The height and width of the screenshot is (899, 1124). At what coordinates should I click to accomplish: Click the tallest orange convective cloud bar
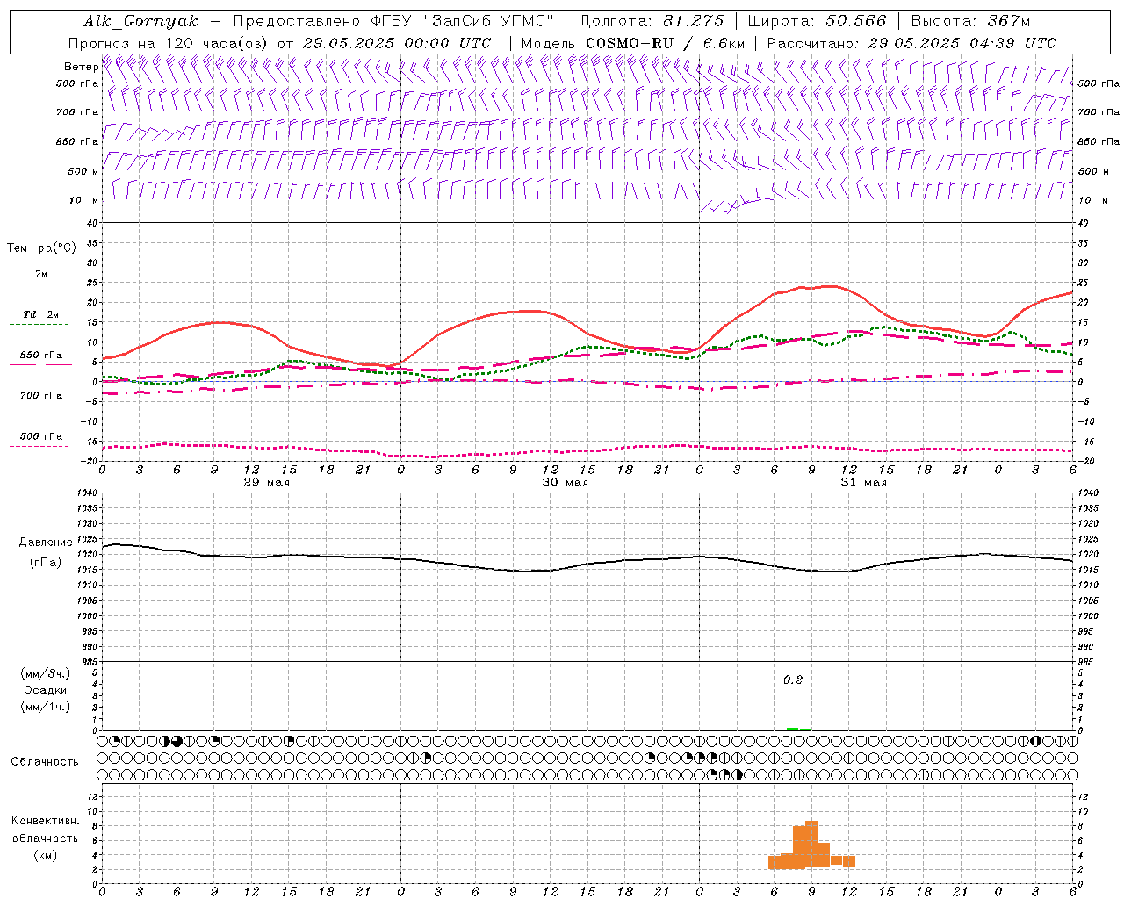(x=811, y=845)
